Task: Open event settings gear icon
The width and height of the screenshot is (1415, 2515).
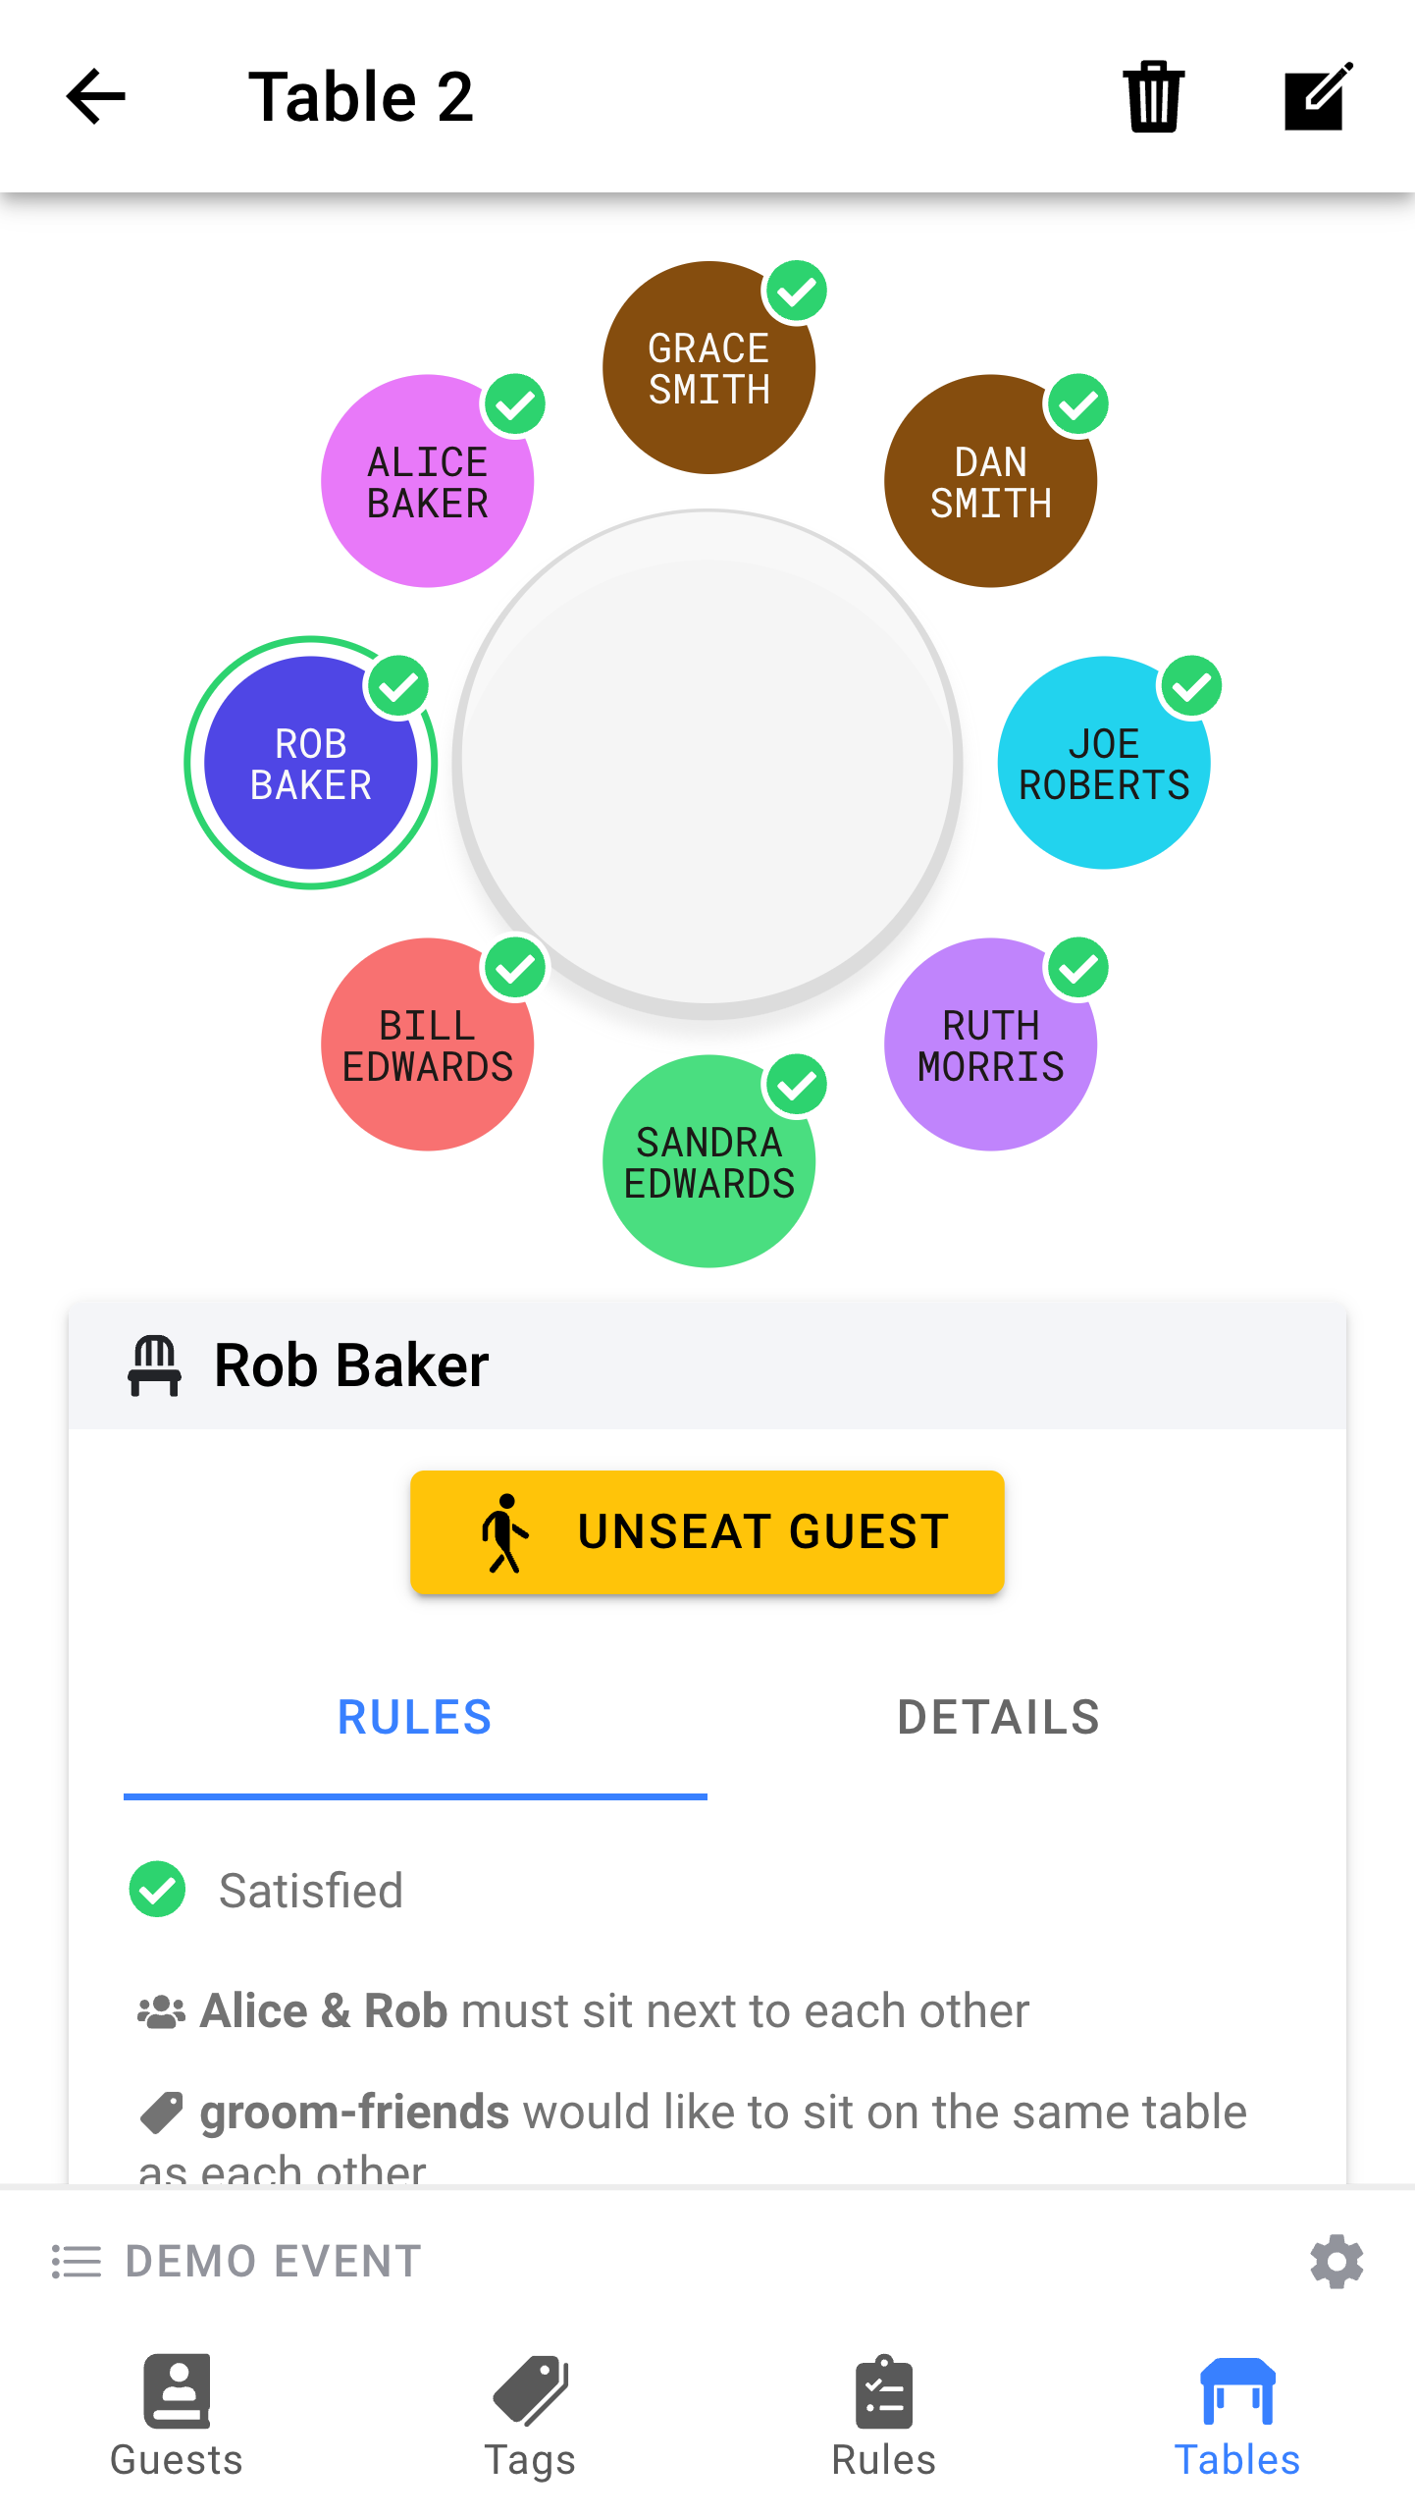Action: pyautogui.click(x=1336, y=2261)
